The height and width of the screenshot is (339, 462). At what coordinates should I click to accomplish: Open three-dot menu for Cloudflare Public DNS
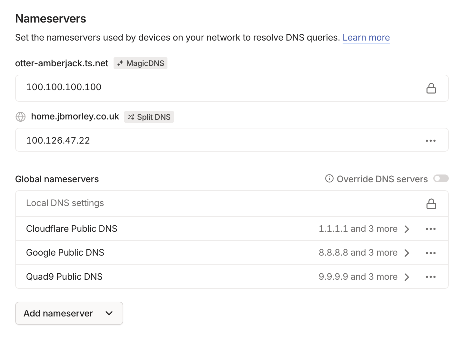coord(430,229)
